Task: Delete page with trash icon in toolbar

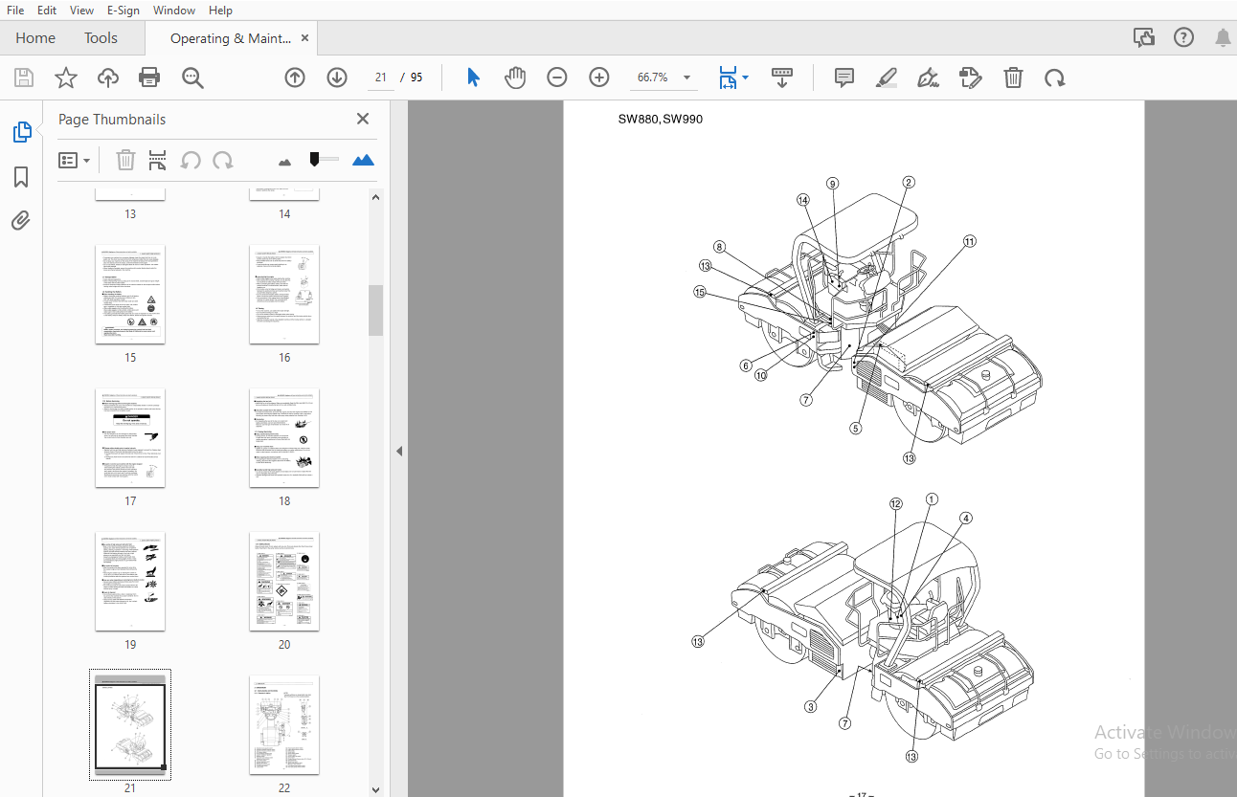Action: (x=1013, y=77)
